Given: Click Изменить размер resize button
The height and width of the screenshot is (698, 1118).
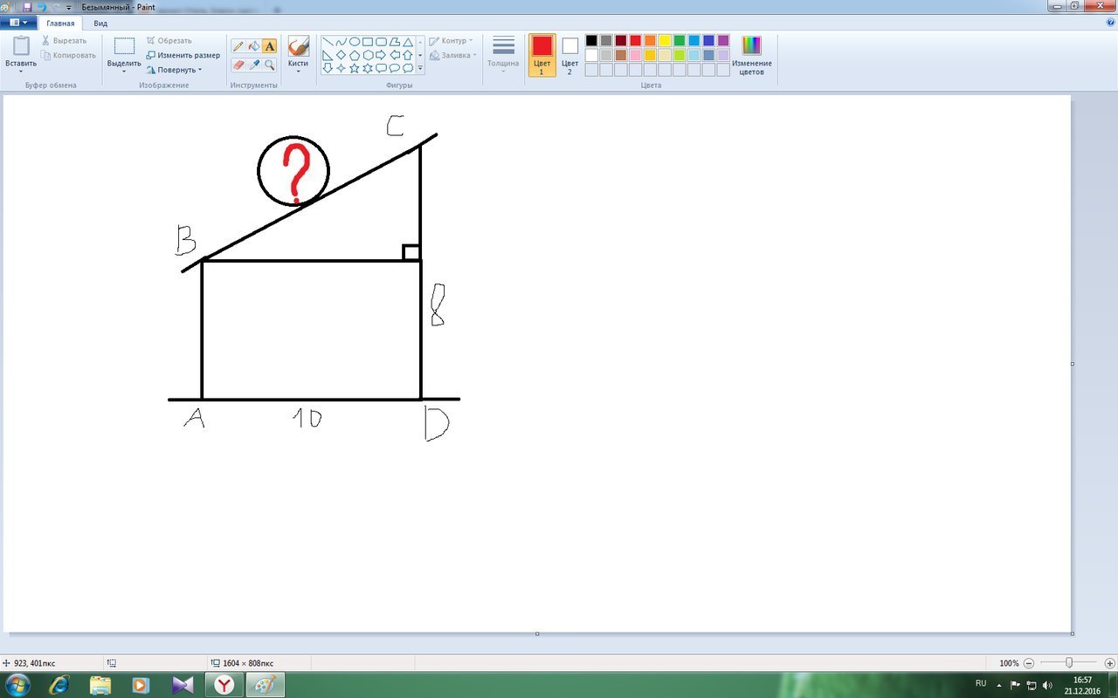Looking at the screenshot, I should [x=183, y=55].
